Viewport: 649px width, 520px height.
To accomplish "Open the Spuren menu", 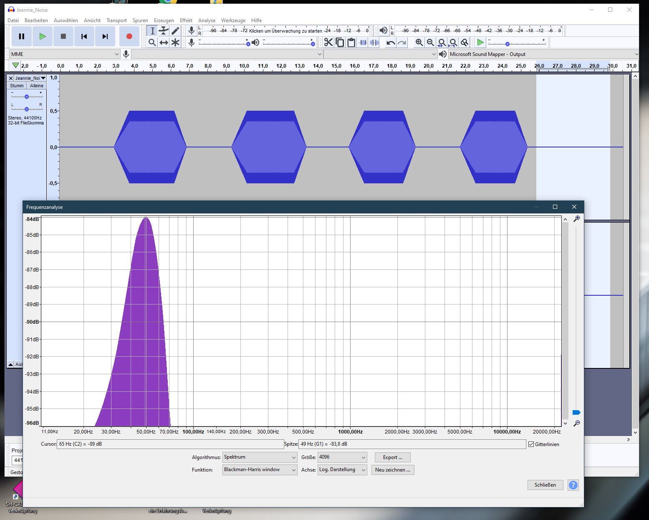I will tap(140, 20).
